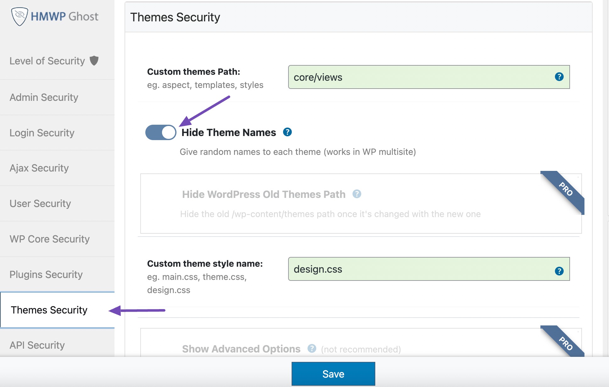Click the PRO ribbon on Old Themes Path section

565,189
